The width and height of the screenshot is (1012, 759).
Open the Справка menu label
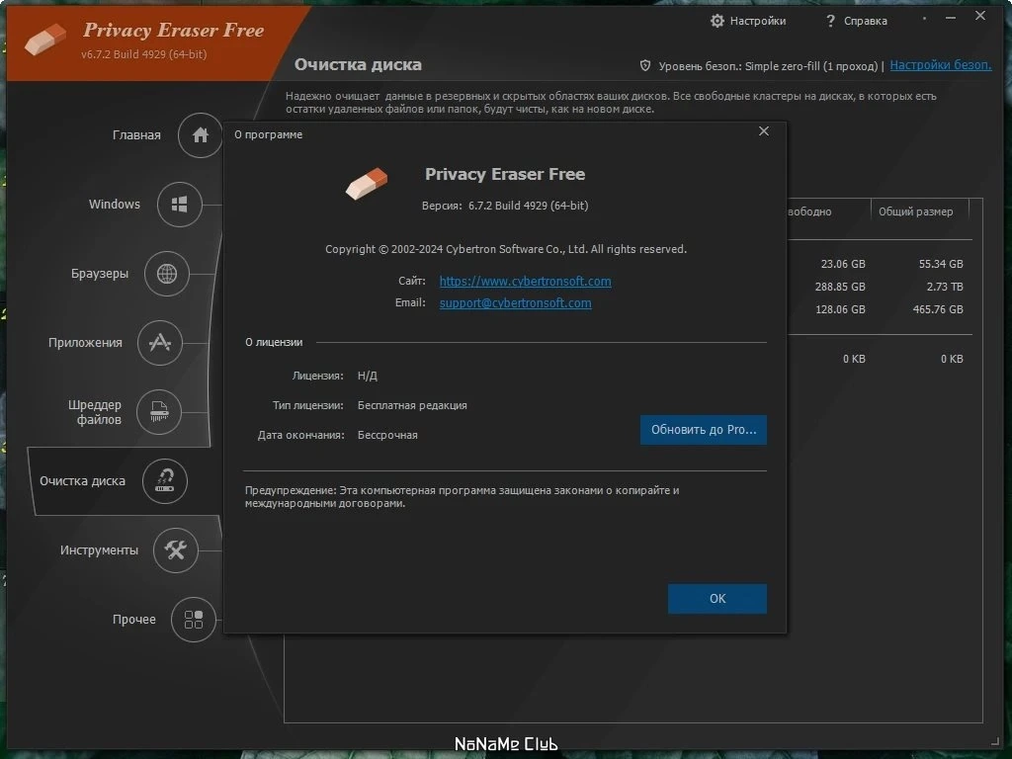tap(866, 21)
